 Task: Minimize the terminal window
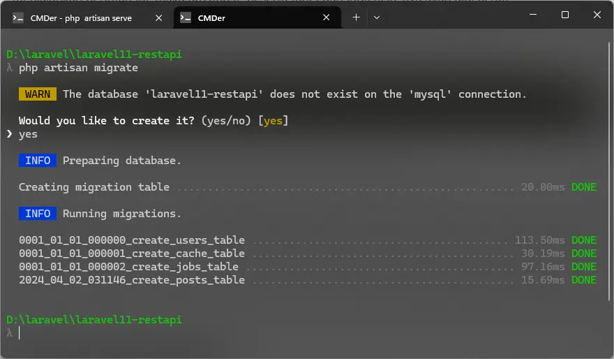point(533,15)
